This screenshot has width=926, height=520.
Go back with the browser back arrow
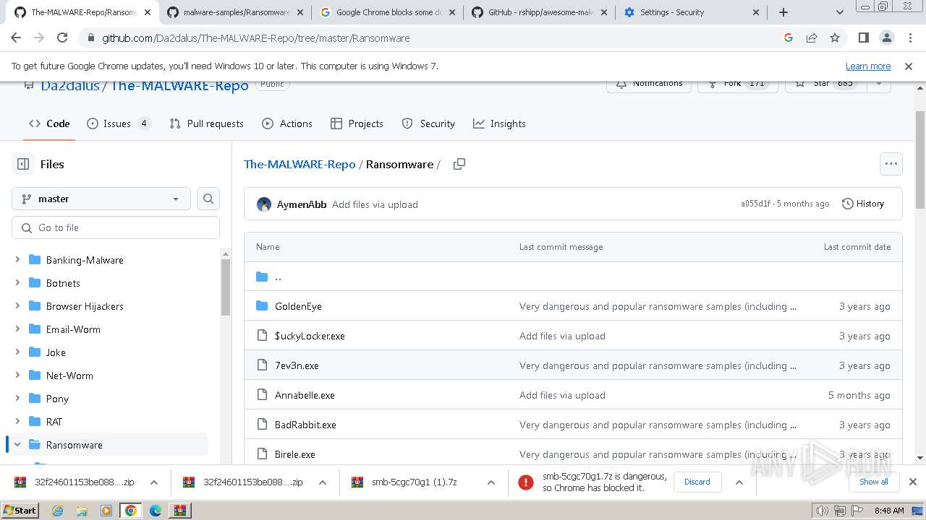click(16, 38)
